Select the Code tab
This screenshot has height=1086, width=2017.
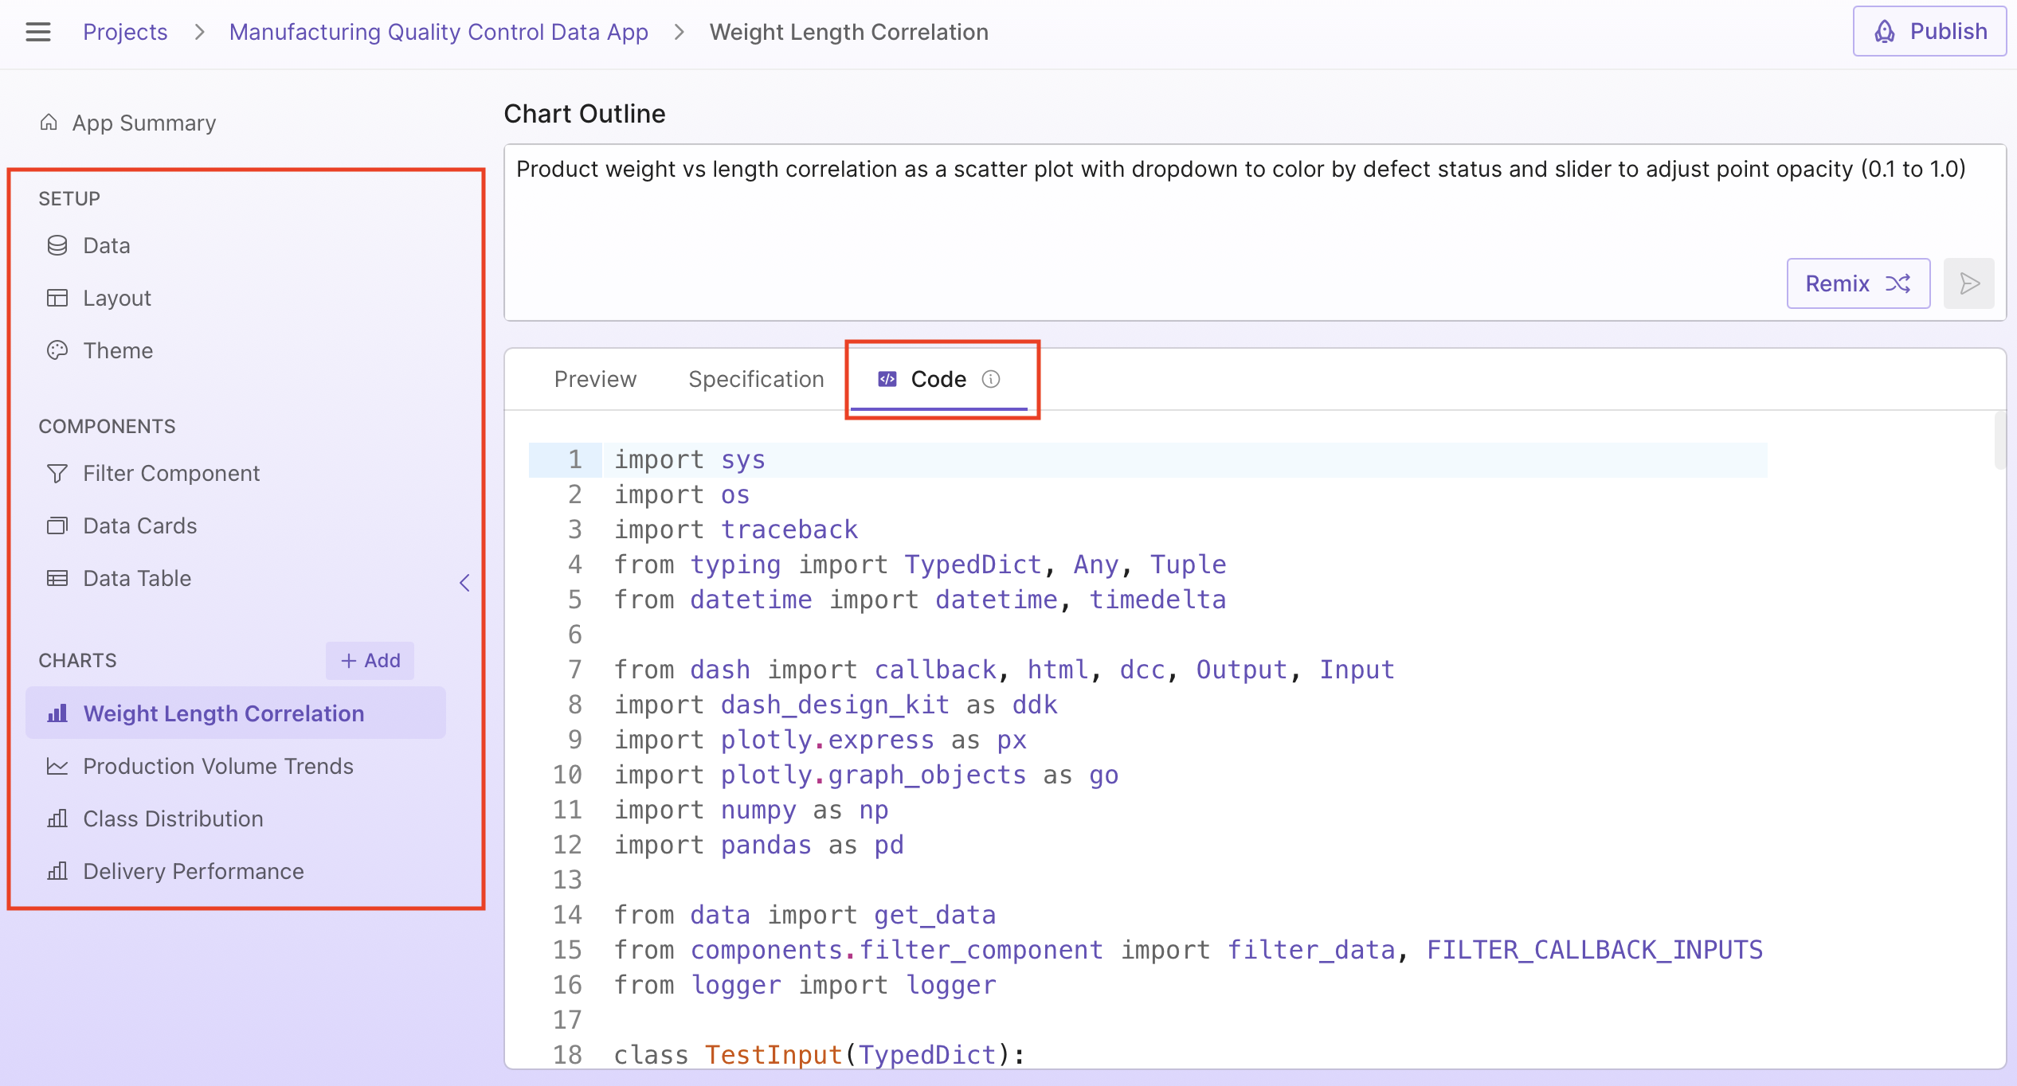(x=938, y=379)
